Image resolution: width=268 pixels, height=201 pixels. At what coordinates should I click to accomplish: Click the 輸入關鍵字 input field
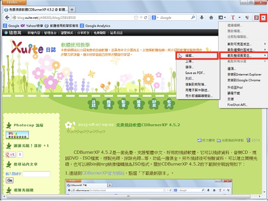tap(36, 174)
